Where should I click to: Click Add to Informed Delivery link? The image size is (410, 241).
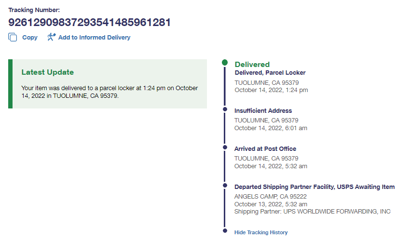click(x=94, y=37)
